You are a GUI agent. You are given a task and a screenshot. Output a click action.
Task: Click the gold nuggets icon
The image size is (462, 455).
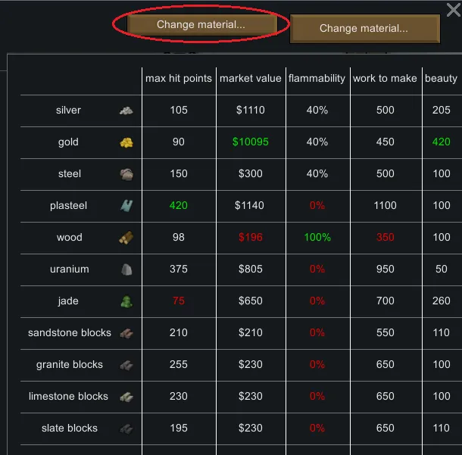click(x=126, y=142)
